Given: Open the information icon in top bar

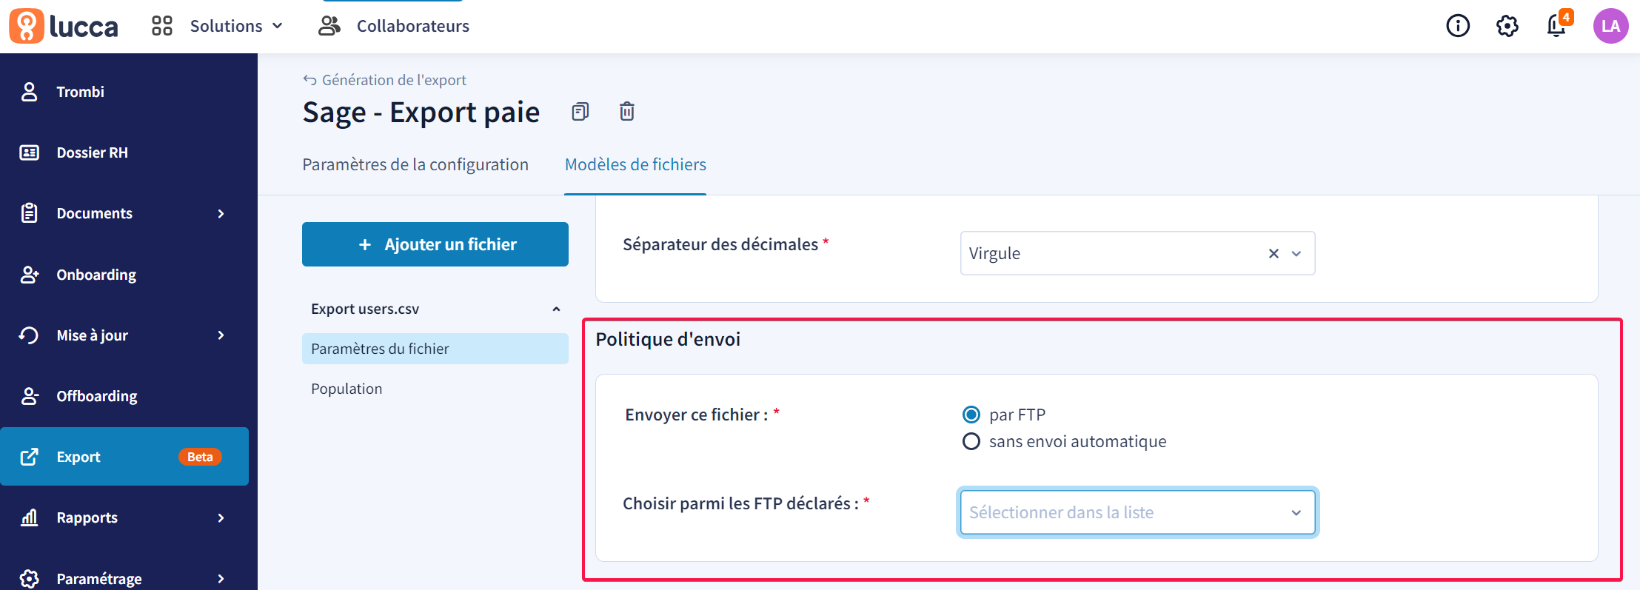Looking at the screenshot, I should click(1458, 26).
